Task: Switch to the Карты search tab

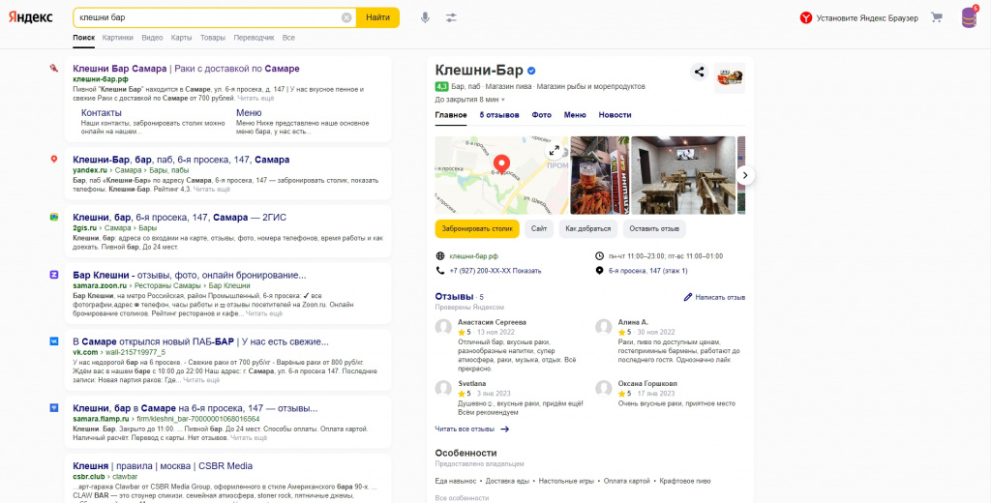Action: pos(181,38)
